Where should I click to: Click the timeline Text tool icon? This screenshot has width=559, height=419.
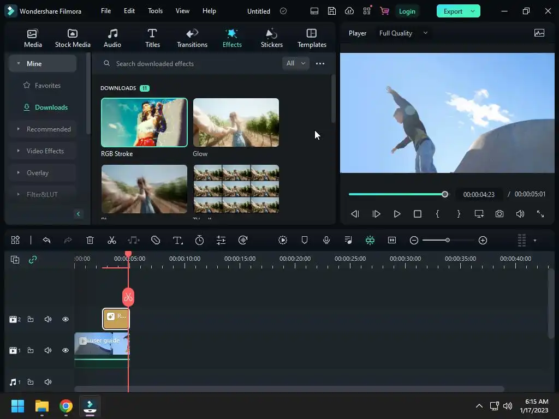(177, 241)
